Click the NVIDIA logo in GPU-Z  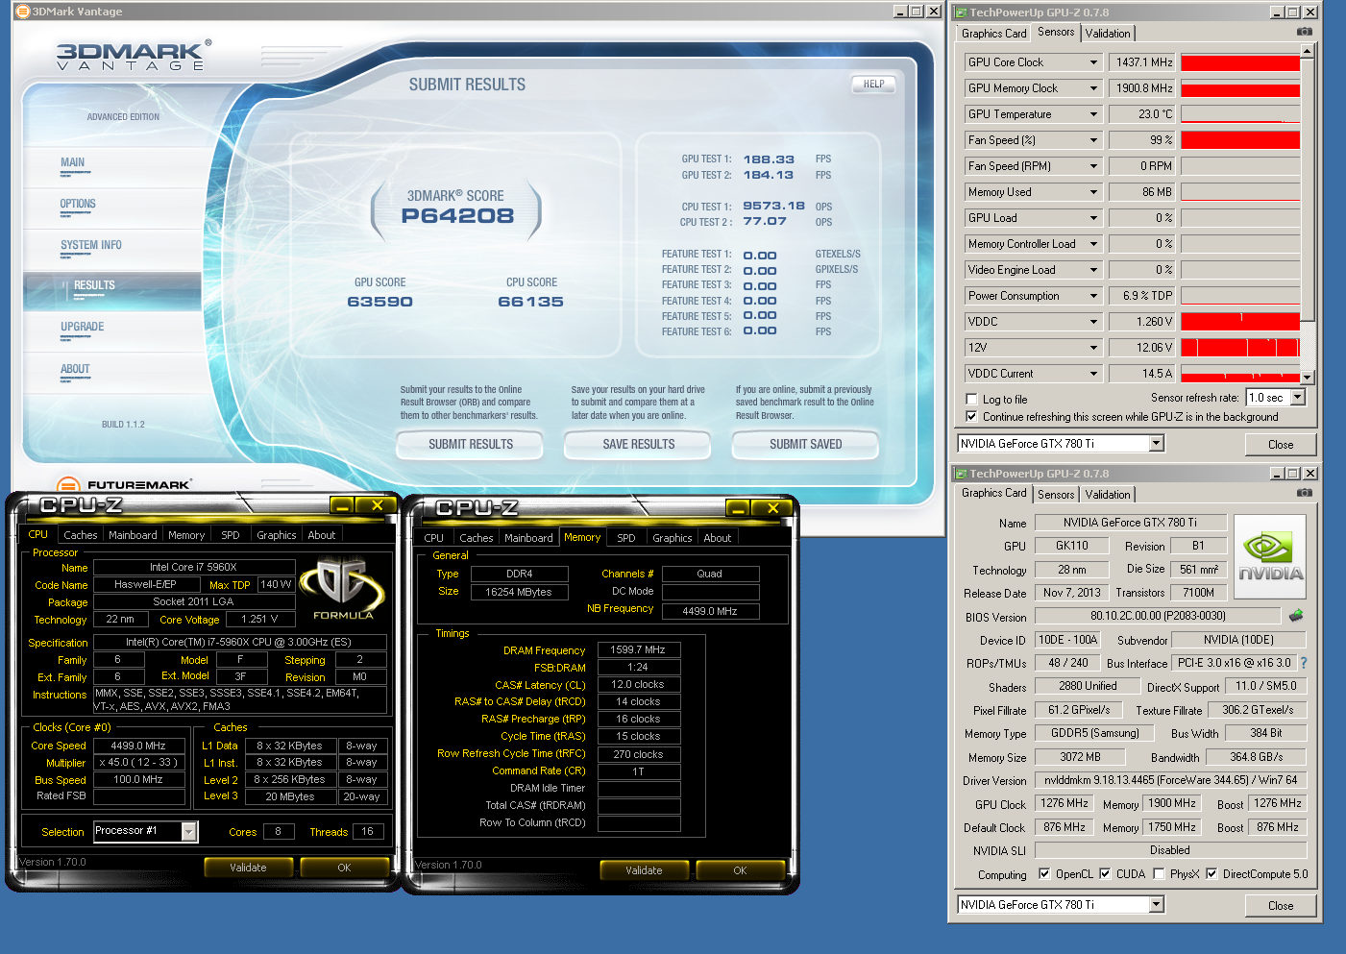(1270, 557)
